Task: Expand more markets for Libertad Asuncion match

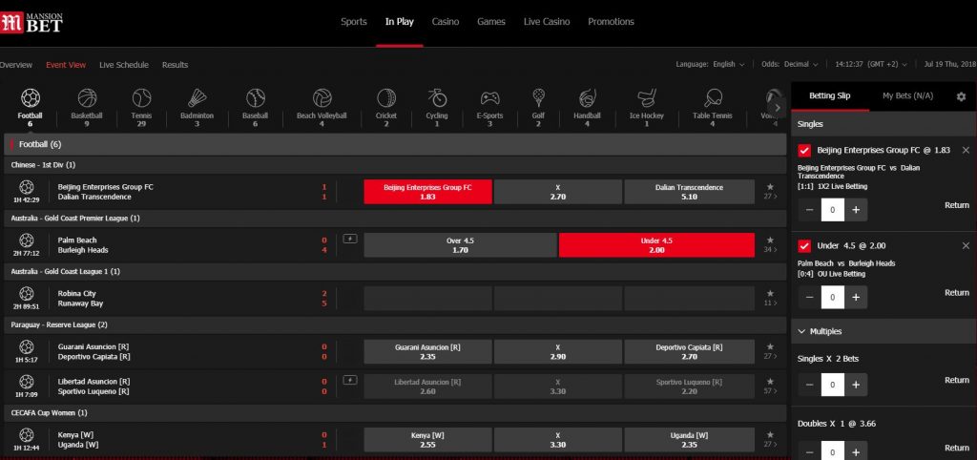Action: pos(771,391)
